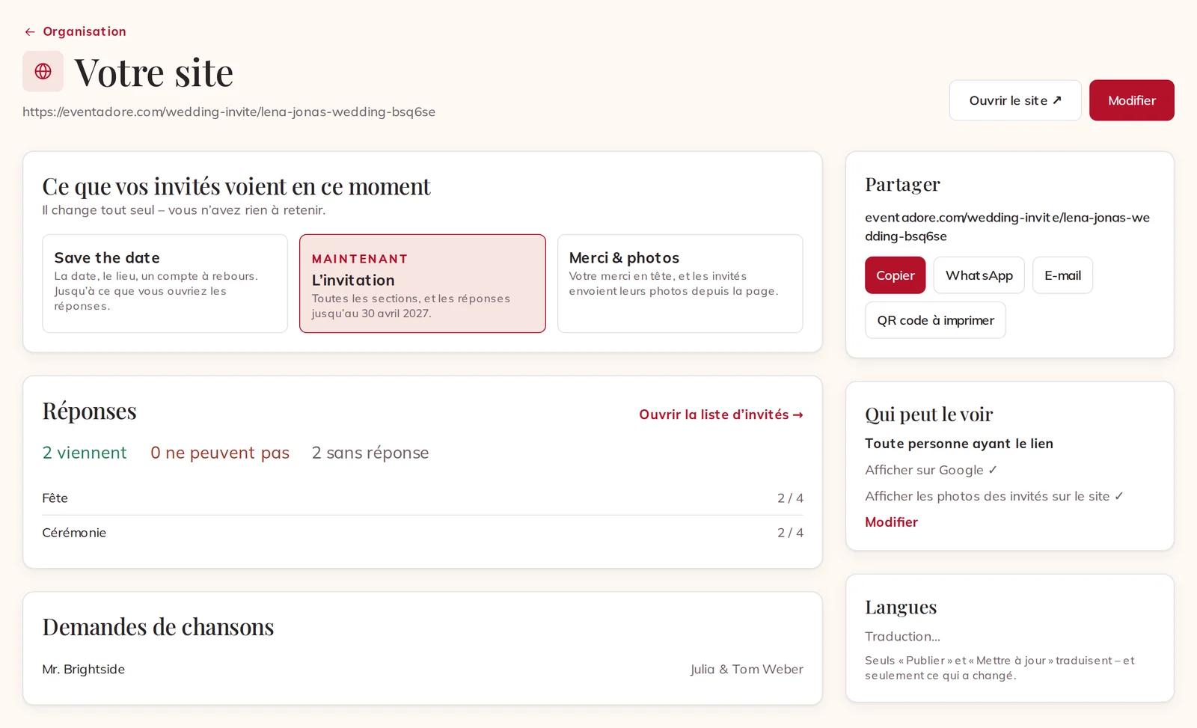Click Traduction… under Langues

coord(902,637)
